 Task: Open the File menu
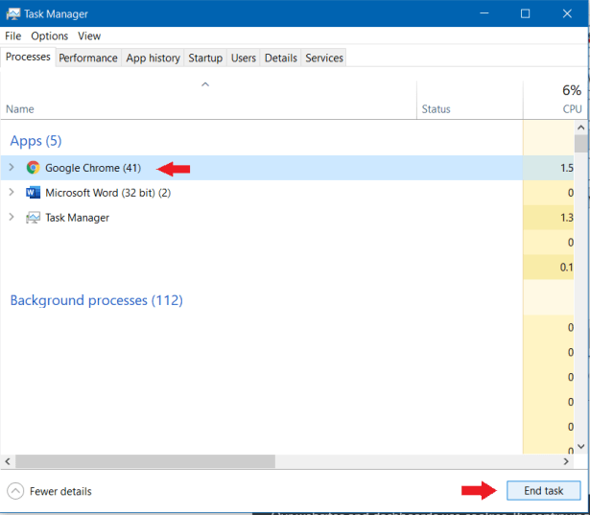click(13, 35)
